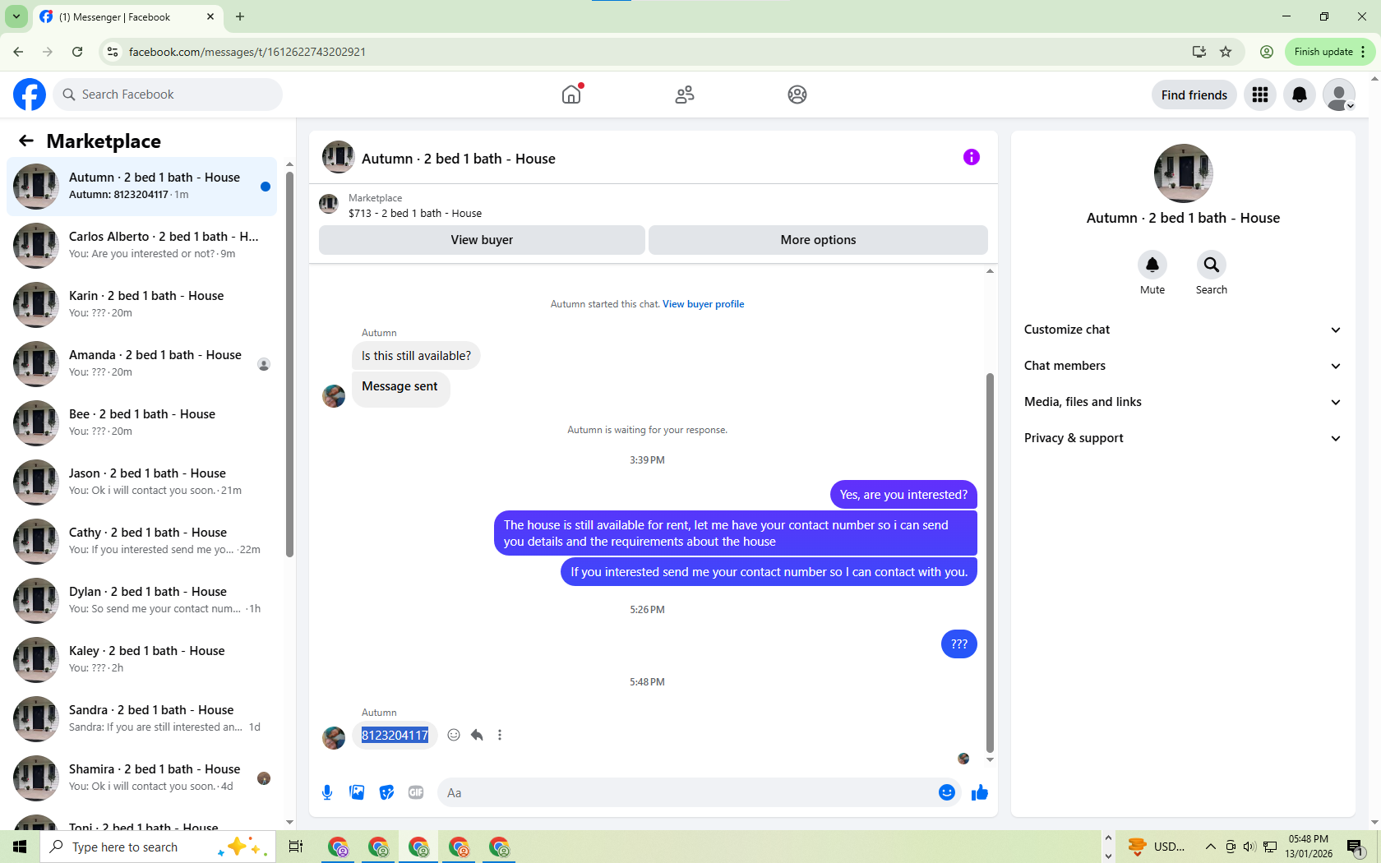
Task: Attach a photo file to message
Action: (357, 792)
